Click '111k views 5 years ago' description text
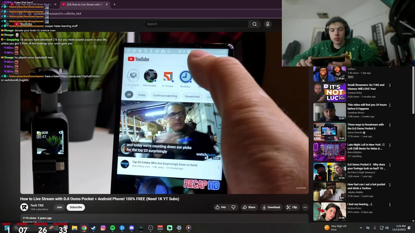Screen dimensions: 415x233 pyautogui.click(x=37, y=218)
